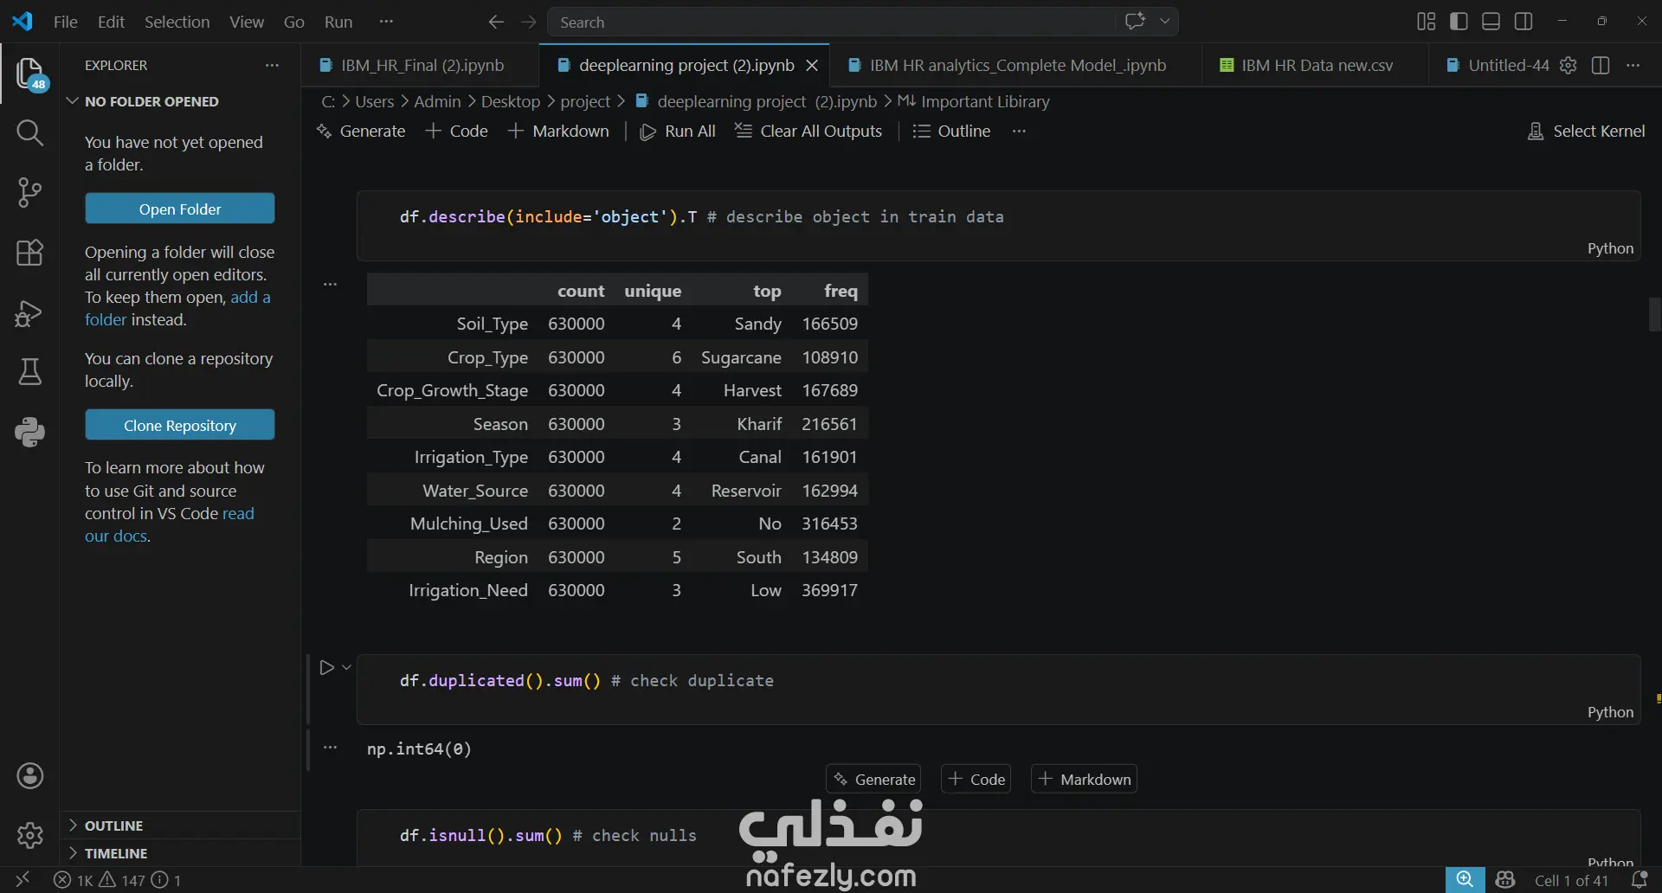The height and width of the screenshot is (893, 1662).
Task: Open the Go menu
Action: 294,22
